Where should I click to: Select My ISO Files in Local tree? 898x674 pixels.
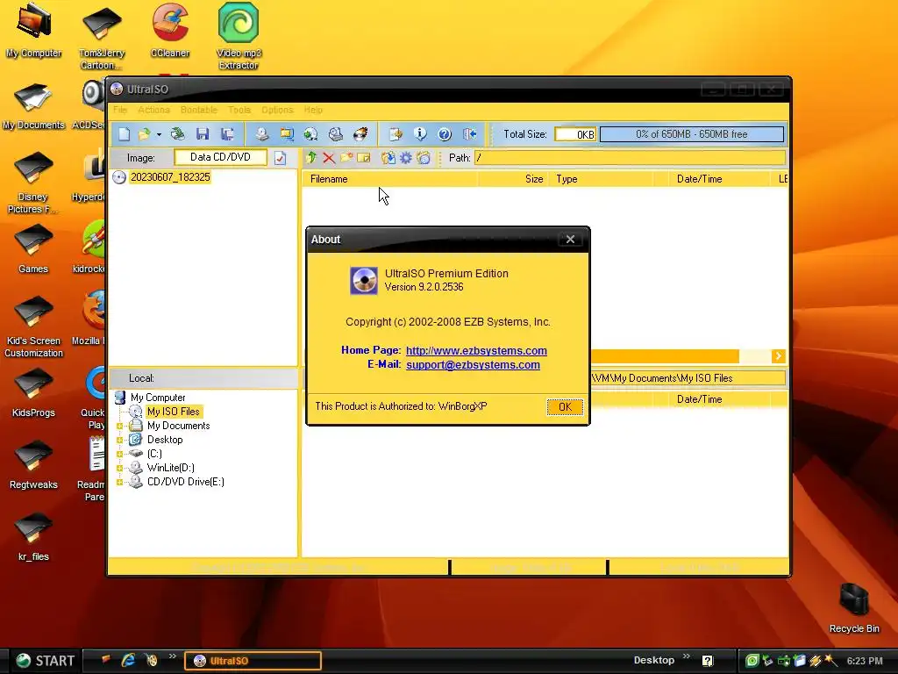click(174, 412)
